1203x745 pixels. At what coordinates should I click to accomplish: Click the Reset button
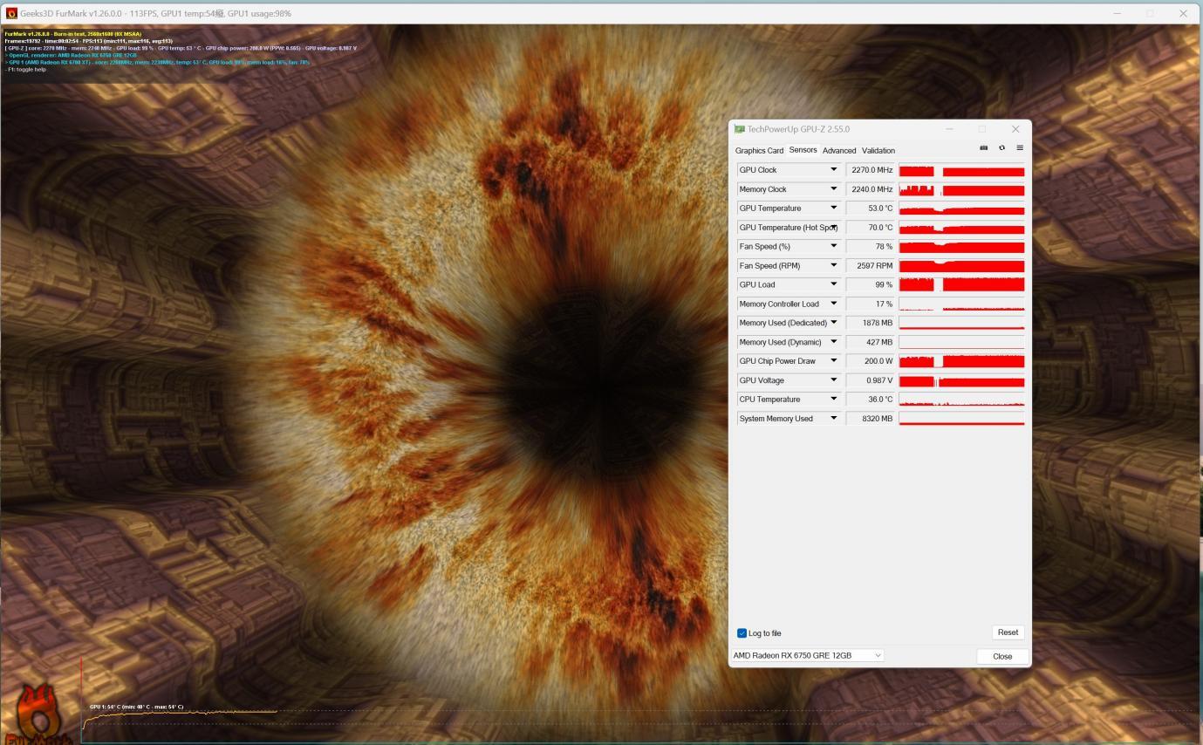[x=1008, y=632]
